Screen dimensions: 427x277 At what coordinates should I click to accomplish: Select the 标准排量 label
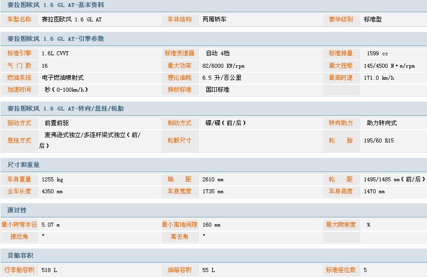click(x=341, y=53)
